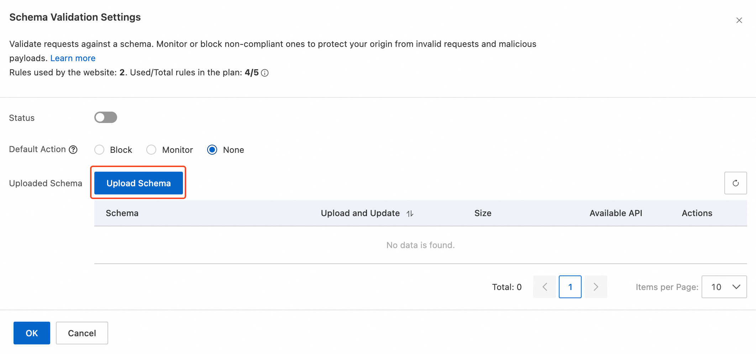Click the Size column header
This screenshot has width=756, height=354.
pyautogui.click(x=483, y=213)
